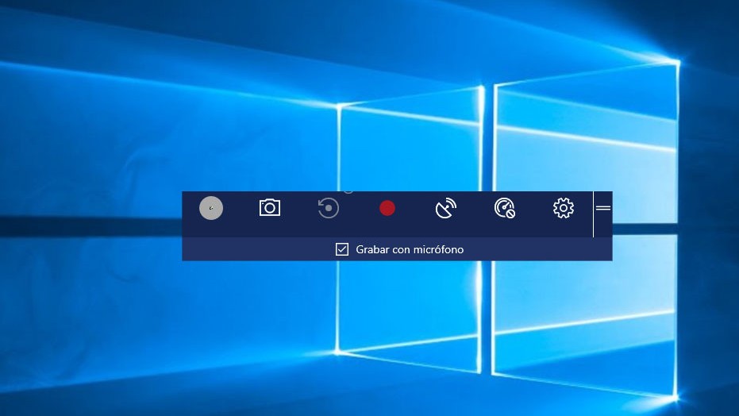Open the Xbox profile avatar circle
739x416 pixels.
pyautogui.click(x=211, y=208)
